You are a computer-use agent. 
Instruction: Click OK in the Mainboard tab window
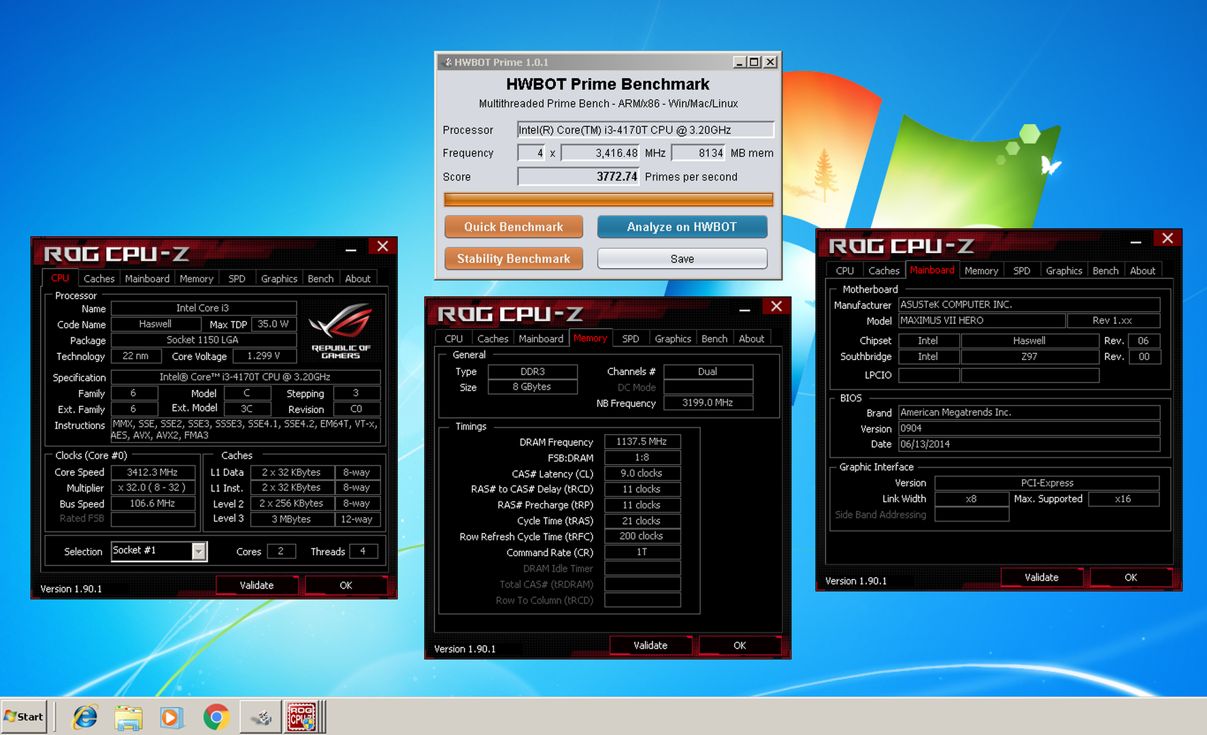click(1131, 577)
